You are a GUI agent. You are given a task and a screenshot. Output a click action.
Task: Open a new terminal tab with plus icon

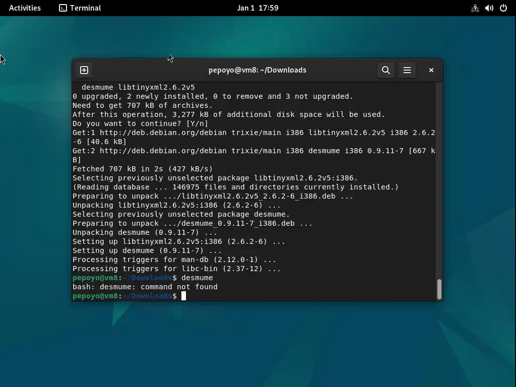pyautogui.click(x=84, y=70)
